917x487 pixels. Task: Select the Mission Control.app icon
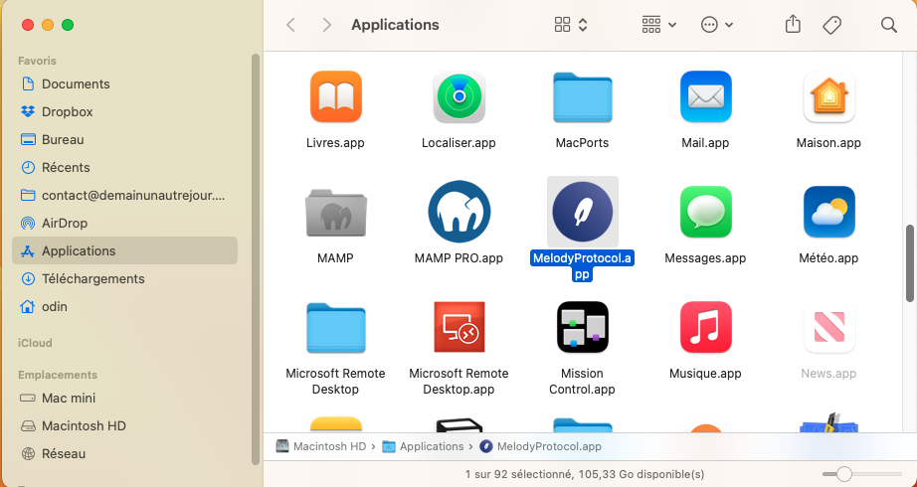(582, 327)
